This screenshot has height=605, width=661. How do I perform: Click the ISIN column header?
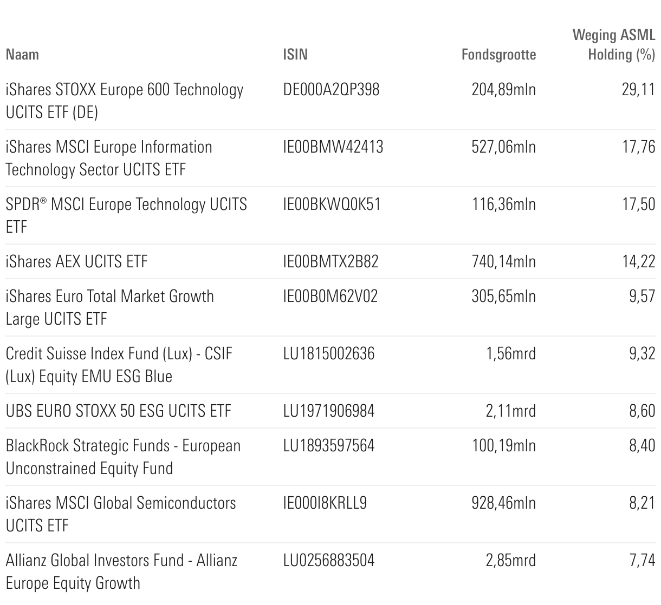[295, 55]
